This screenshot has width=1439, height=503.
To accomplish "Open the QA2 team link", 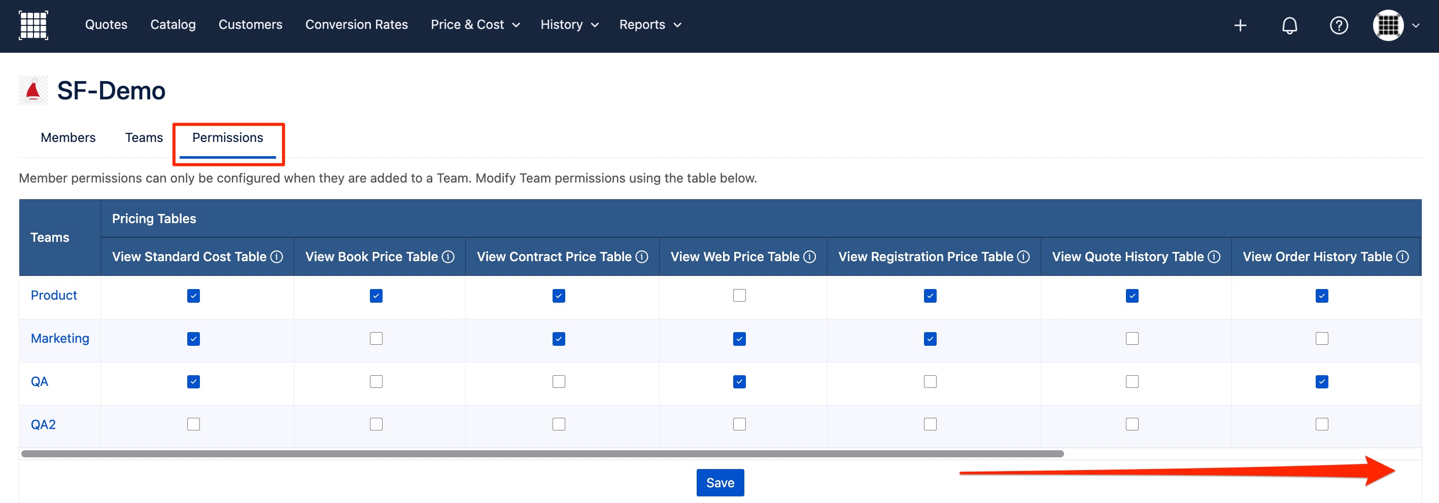I will pyautogui.click(x=43, y=424).
